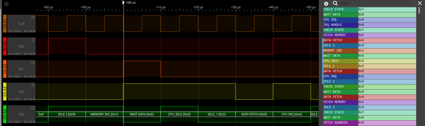Image resolution: width=425 pixels, height=126 pixels.
Task: Close the decoder results panel
Action: pos(420,3)
